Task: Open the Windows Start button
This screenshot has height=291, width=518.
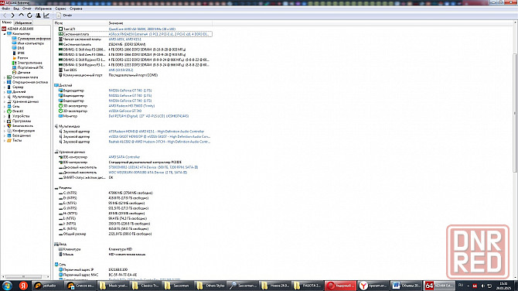Action: (7, 286)
